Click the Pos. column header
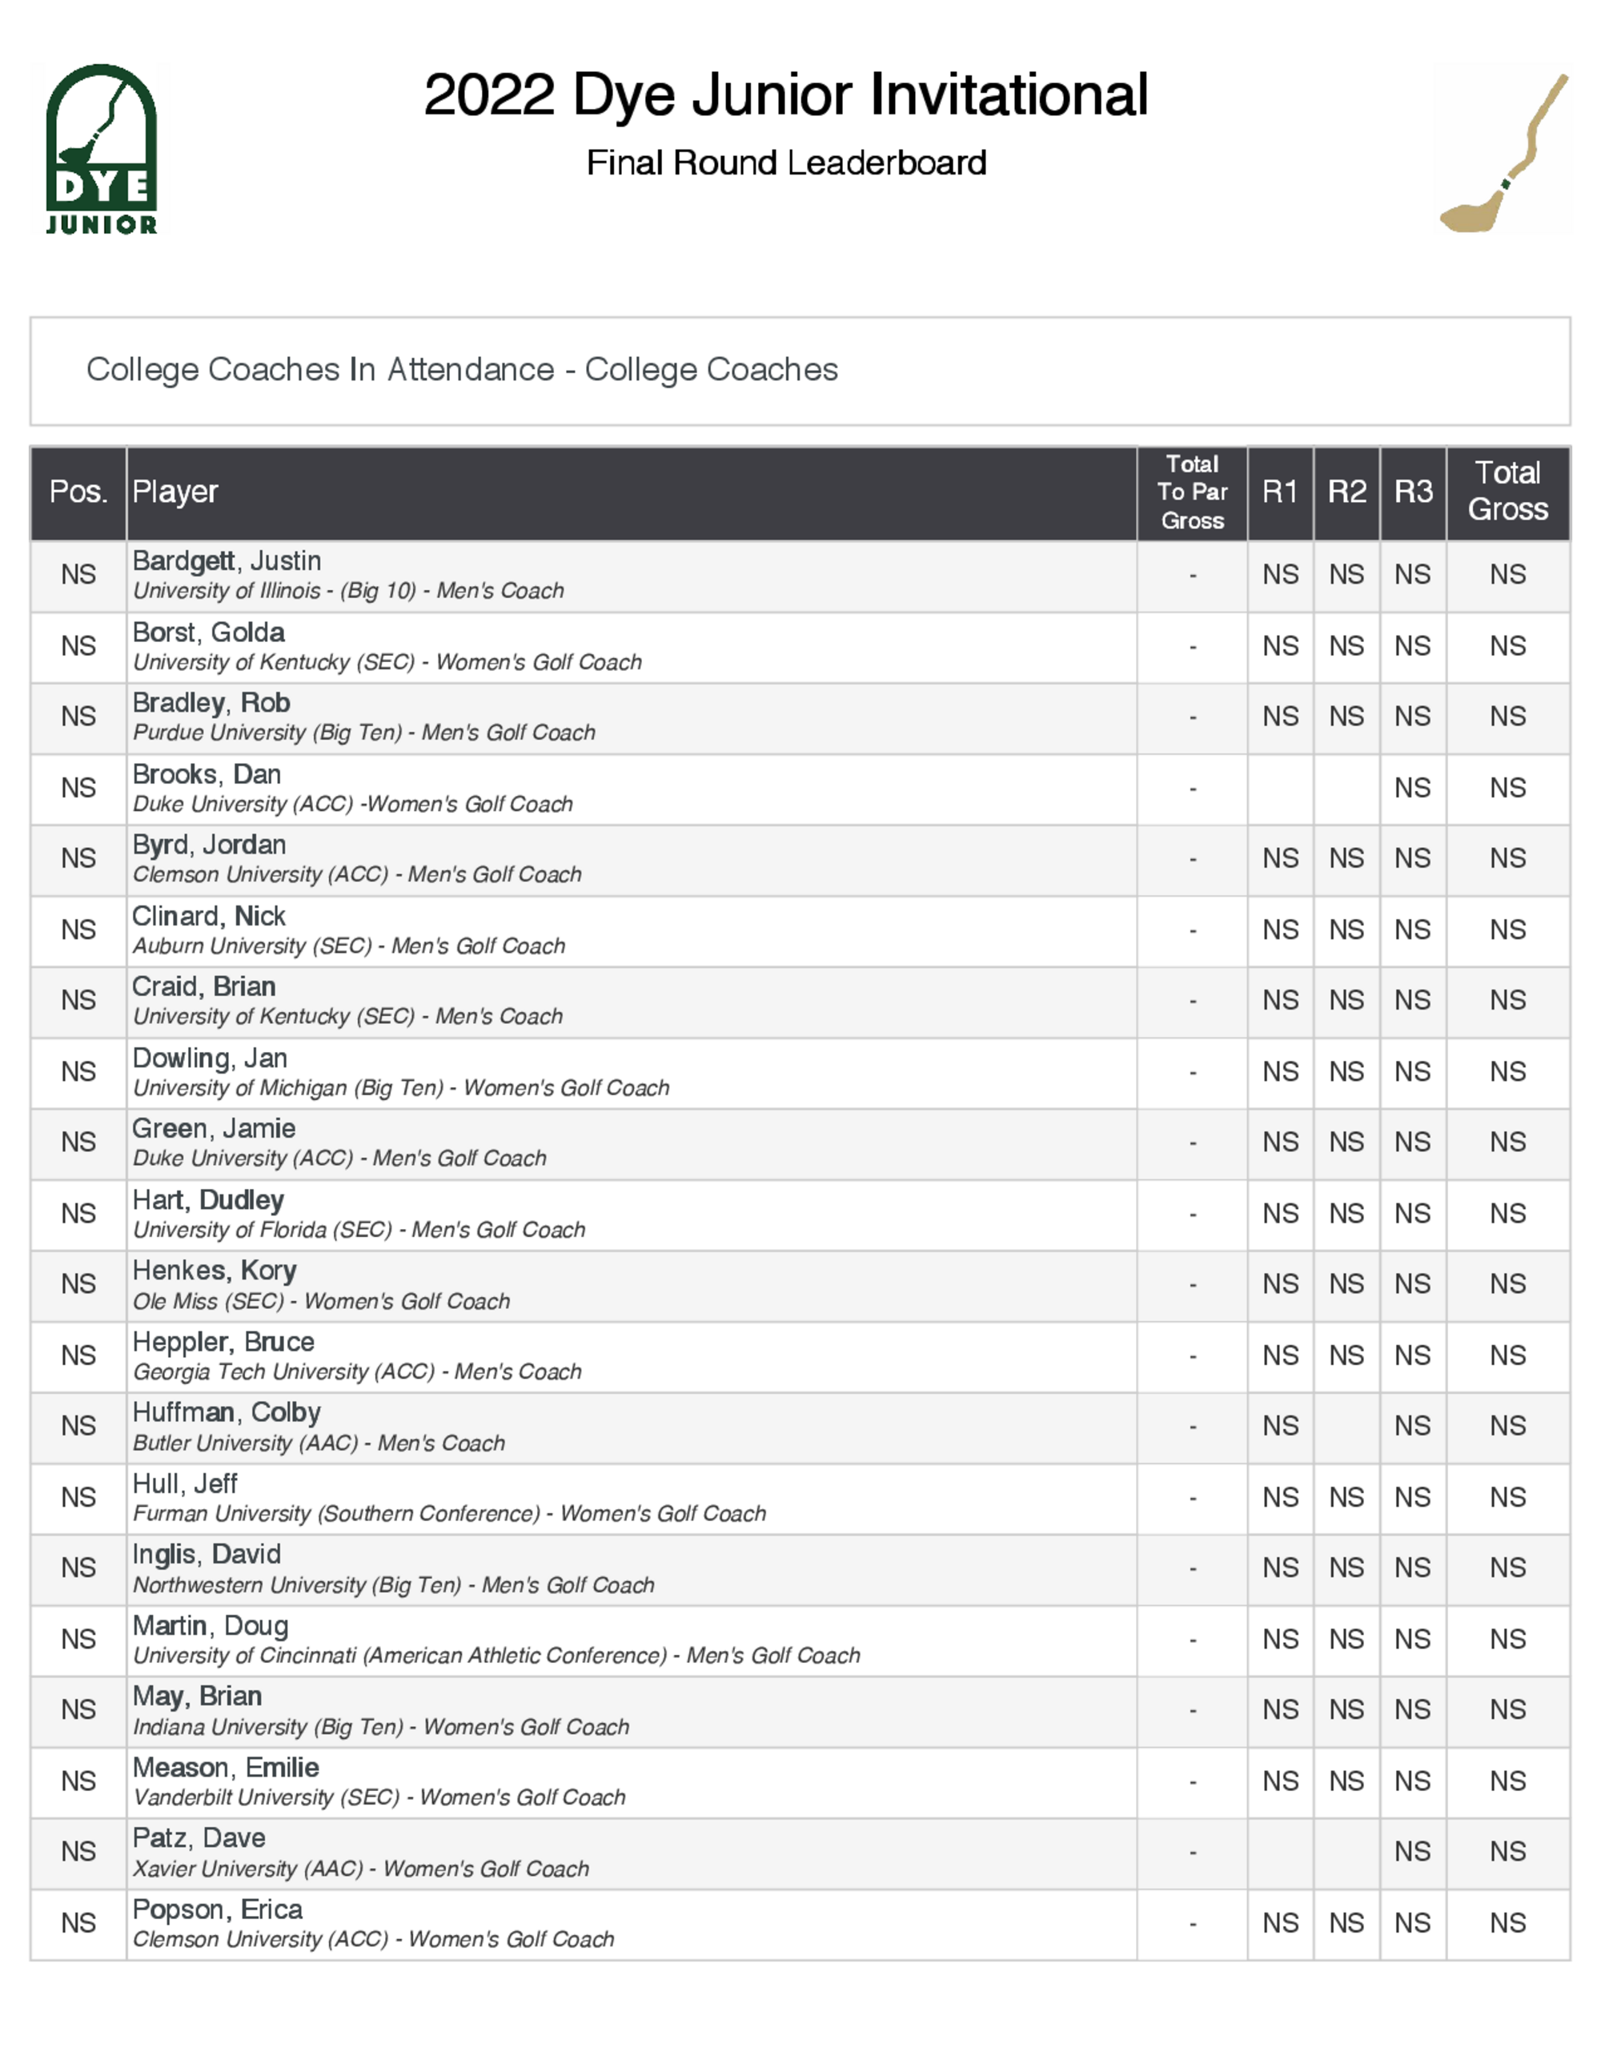This screenshot has height=2072, width=1601. point(78,492)
